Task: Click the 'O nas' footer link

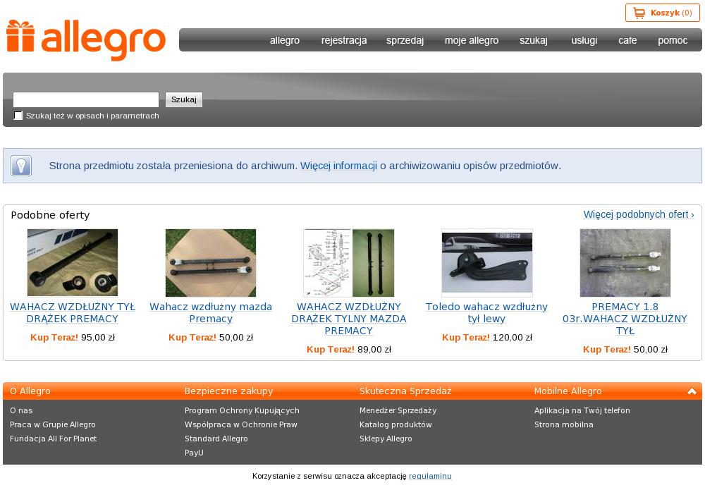Action: [x=21, y=410]
